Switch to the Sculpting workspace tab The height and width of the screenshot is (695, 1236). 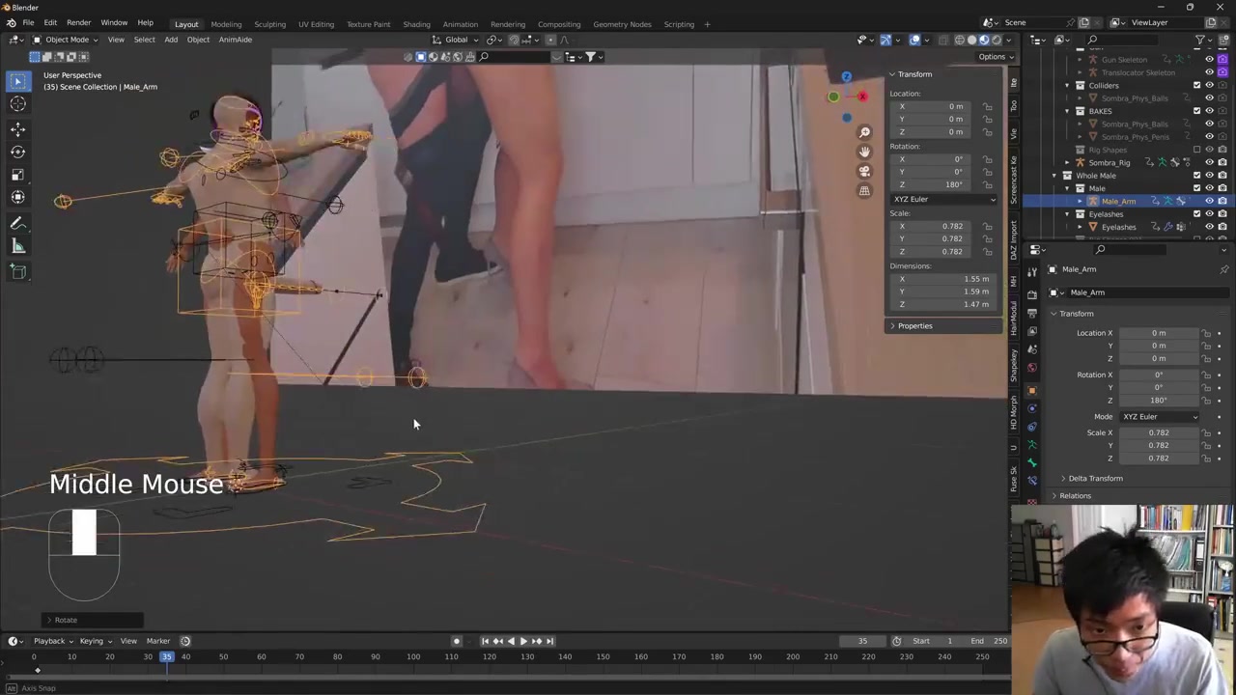[x=269, y=24]
